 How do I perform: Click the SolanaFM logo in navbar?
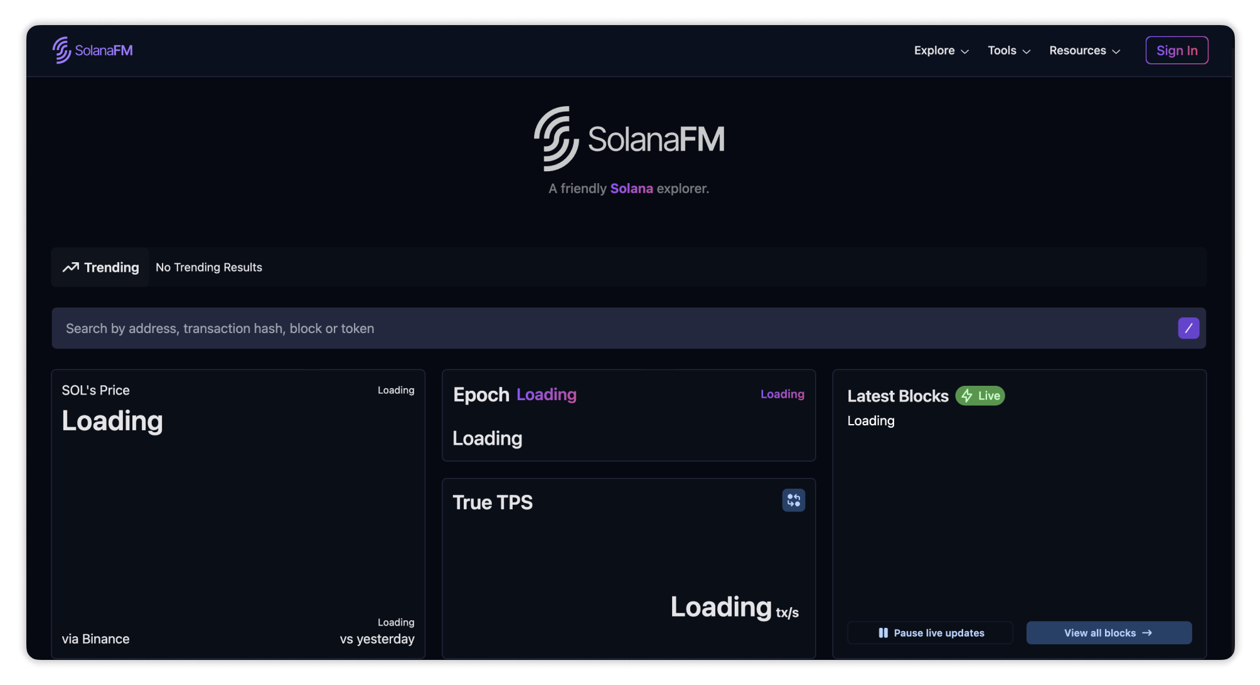coord(92,50)
